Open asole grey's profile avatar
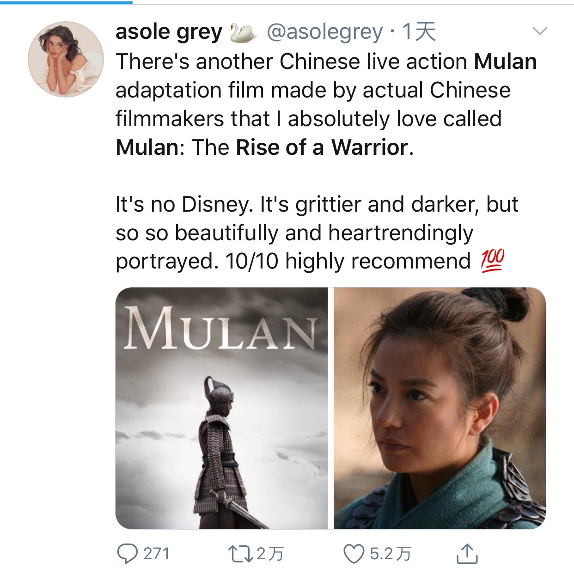Viewport: 574px width, 574px height. [66, 59]
